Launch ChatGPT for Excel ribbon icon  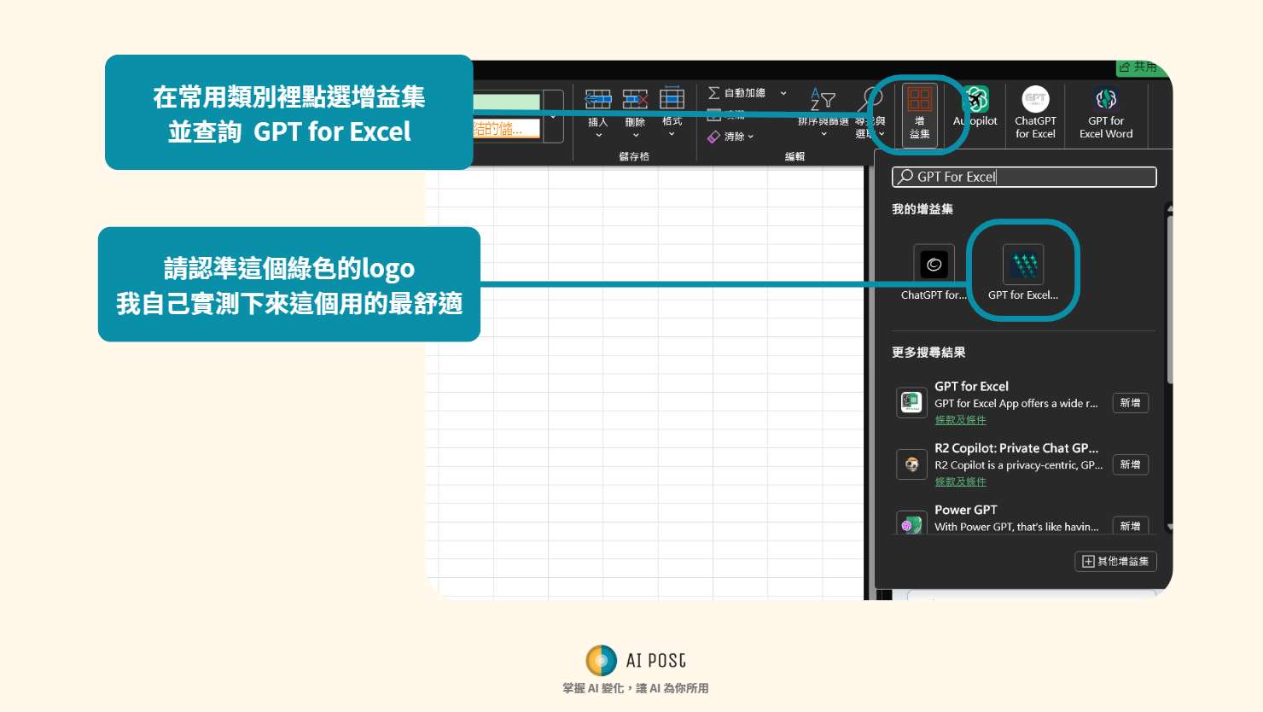1035,99
